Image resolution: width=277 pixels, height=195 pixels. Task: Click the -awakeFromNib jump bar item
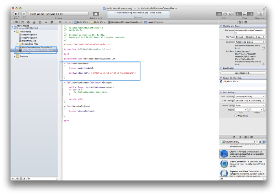click(154, 22)
